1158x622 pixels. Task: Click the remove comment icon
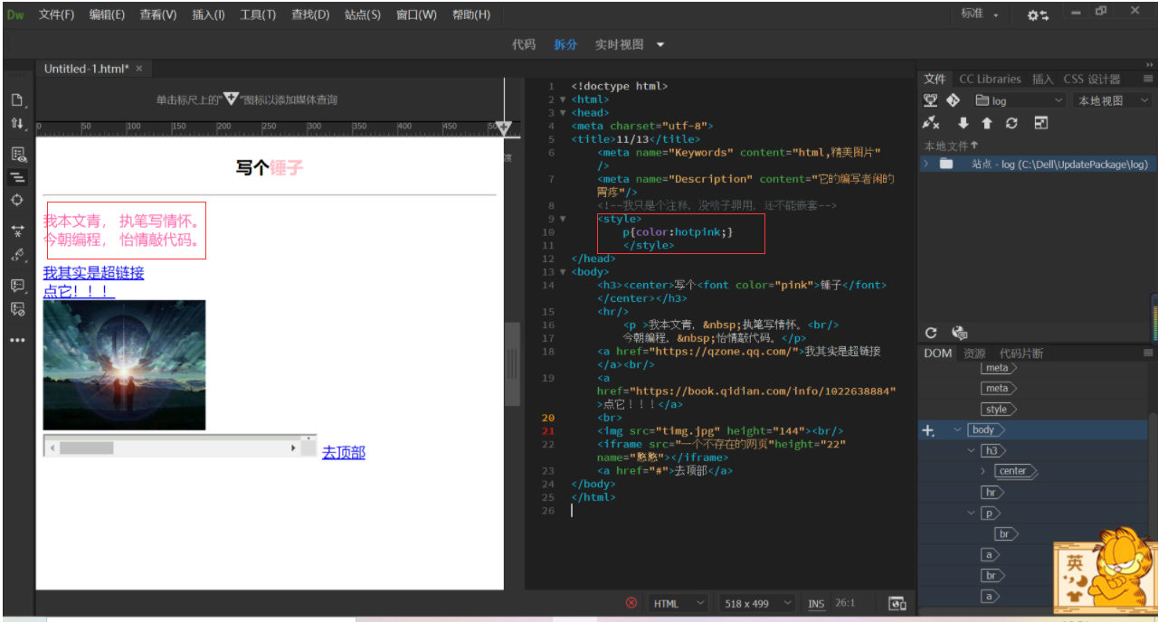click(x=17, y=309)
